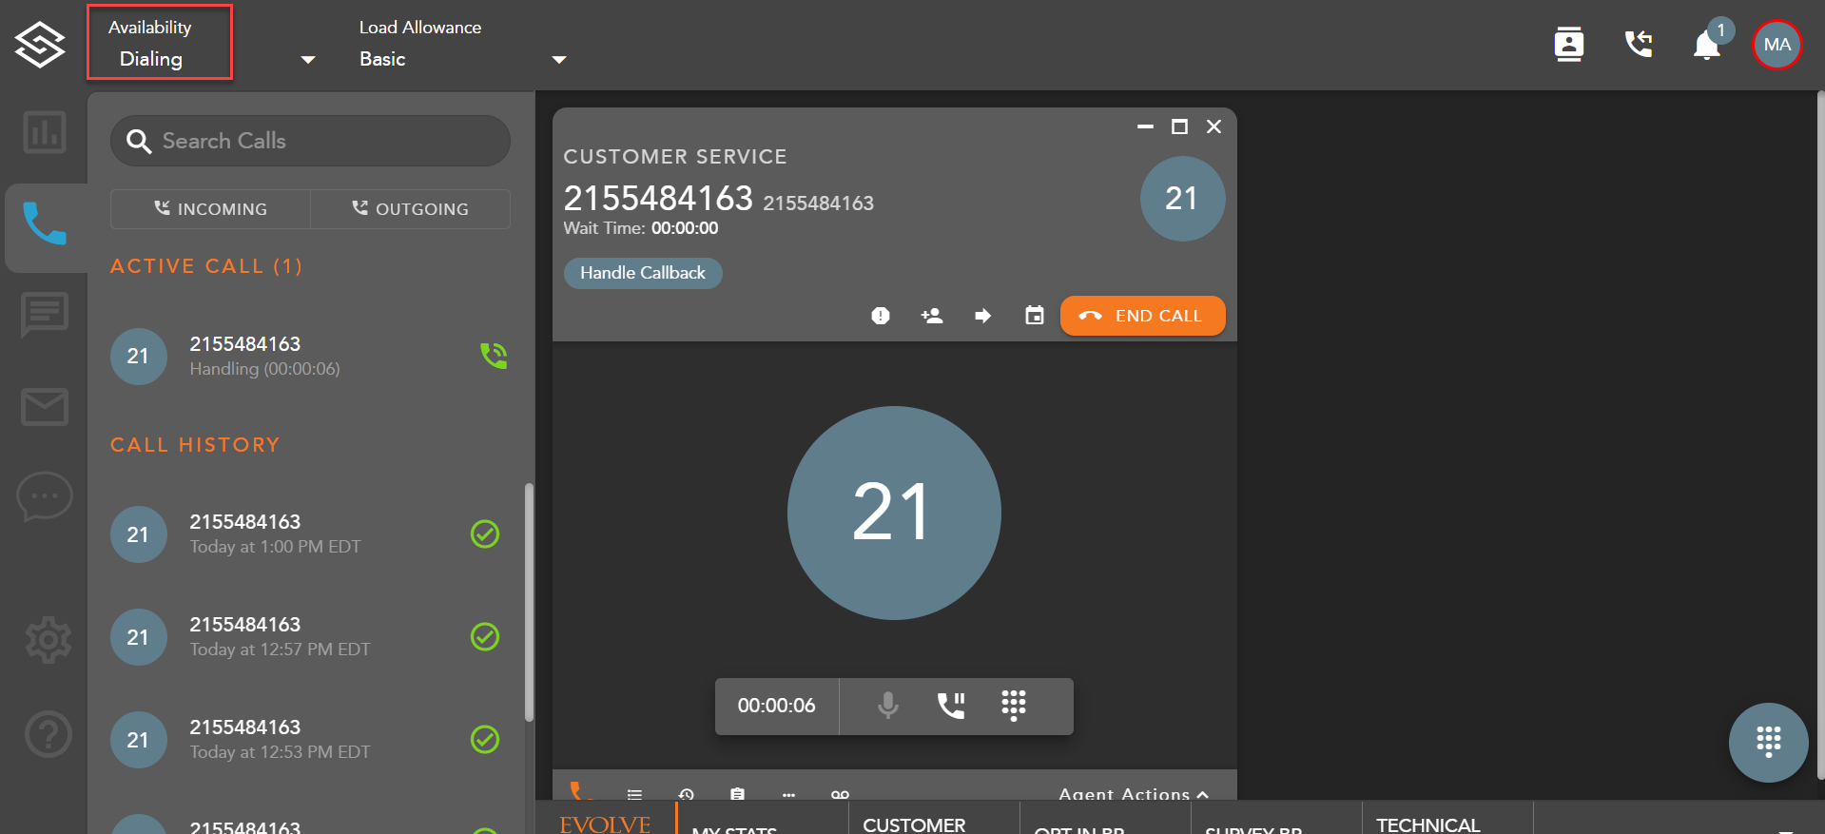Viewport: 1825px width, 834px height.
Task: Schedule a callback with calendar icon
Action: [1034, 316]
